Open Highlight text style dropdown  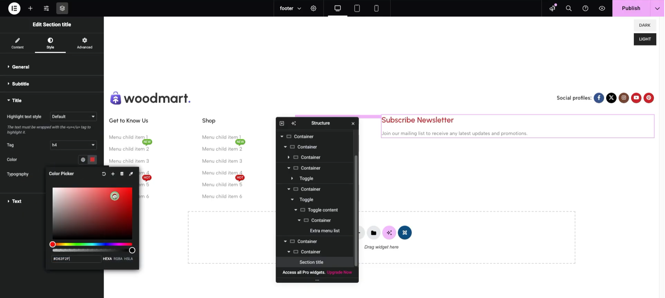73,117
